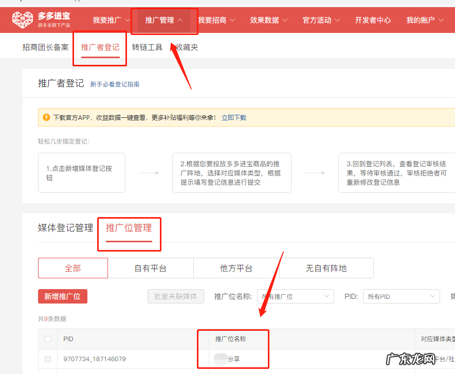The width and height of the screenshot is (455, 374).
Task: Open the 所有PID filter dropdown
Action: [401, 296]
